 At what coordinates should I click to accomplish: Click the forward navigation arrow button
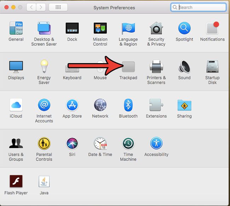click(x=41, y=7)
